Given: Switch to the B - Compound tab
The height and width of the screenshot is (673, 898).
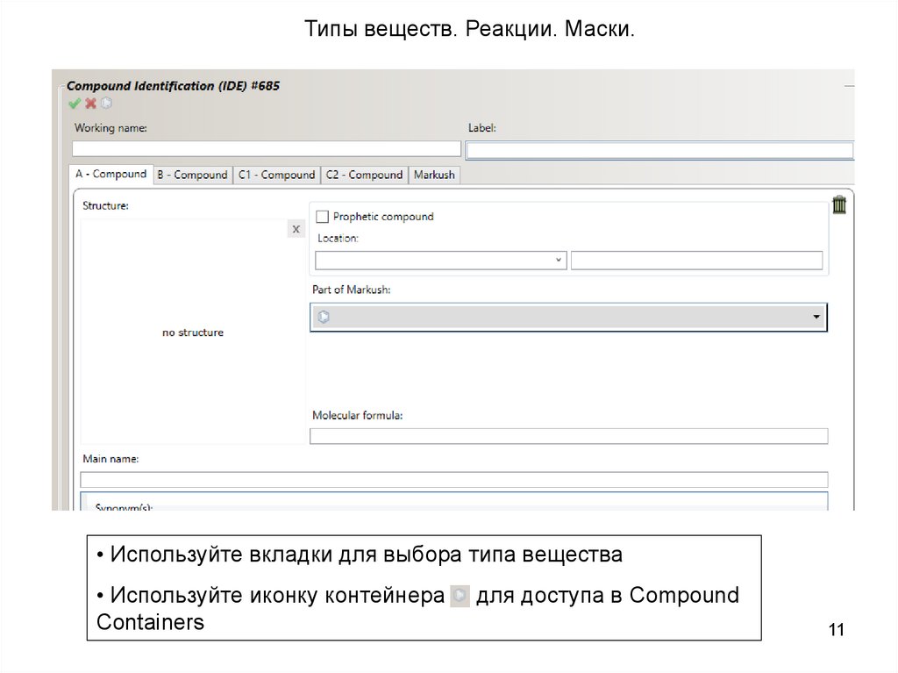Looking at the screenshot, I should pos(191,175).
